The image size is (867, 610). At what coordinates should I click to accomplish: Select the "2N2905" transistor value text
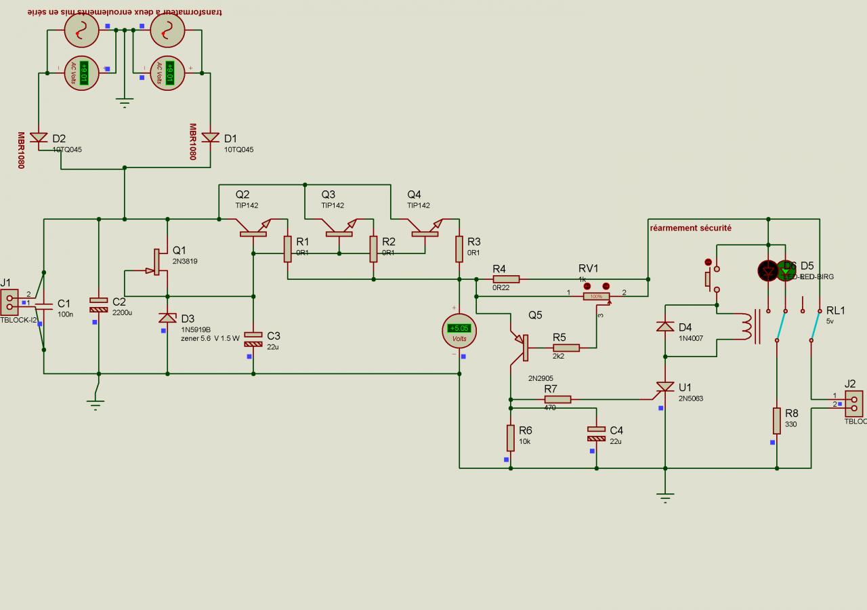coord(541,379)
